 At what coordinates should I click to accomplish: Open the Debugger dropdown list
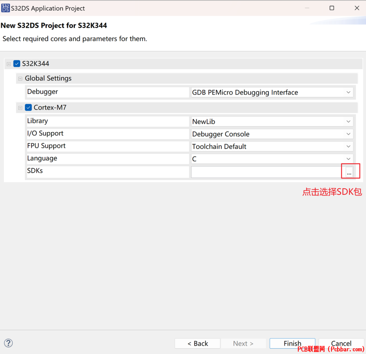click(x=272, y=92)
